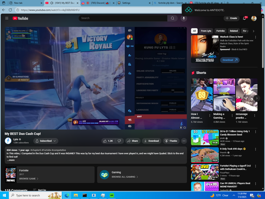Click the browser address bar
265x199 pixels.
pos(99,10)
